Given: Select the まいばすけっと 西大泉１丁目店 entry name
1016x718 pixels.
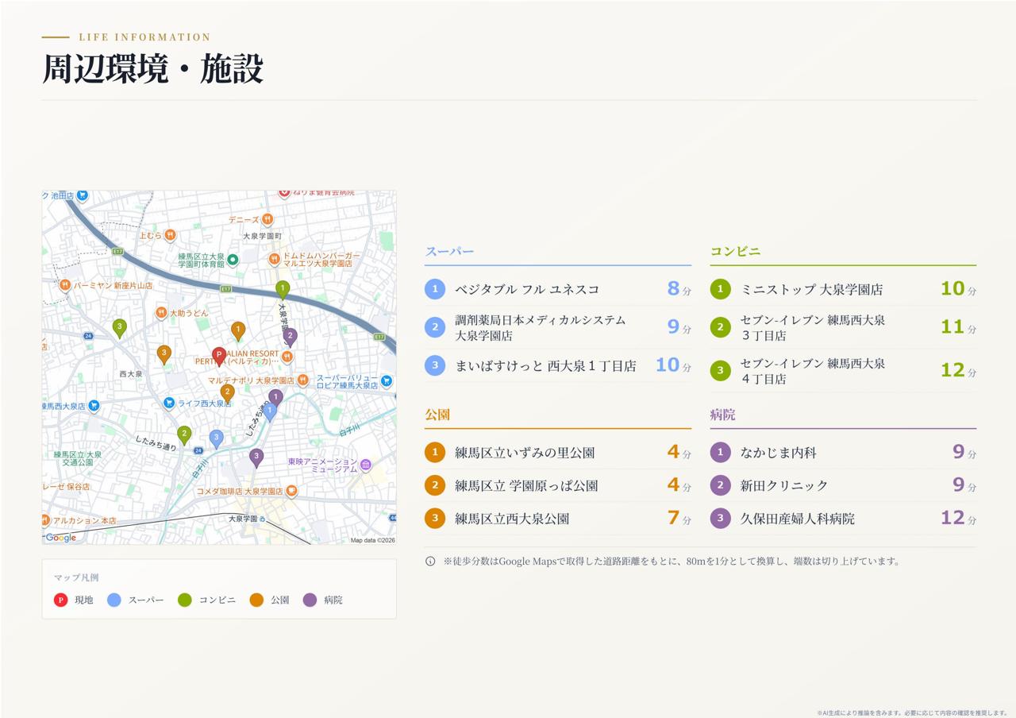Looking at the screenshot, I should pos(545,366).
